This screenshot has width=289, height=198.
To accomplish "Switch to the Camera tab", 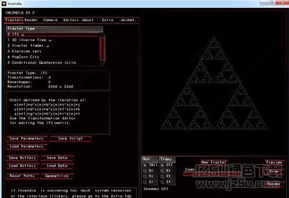I will (50, 20).
